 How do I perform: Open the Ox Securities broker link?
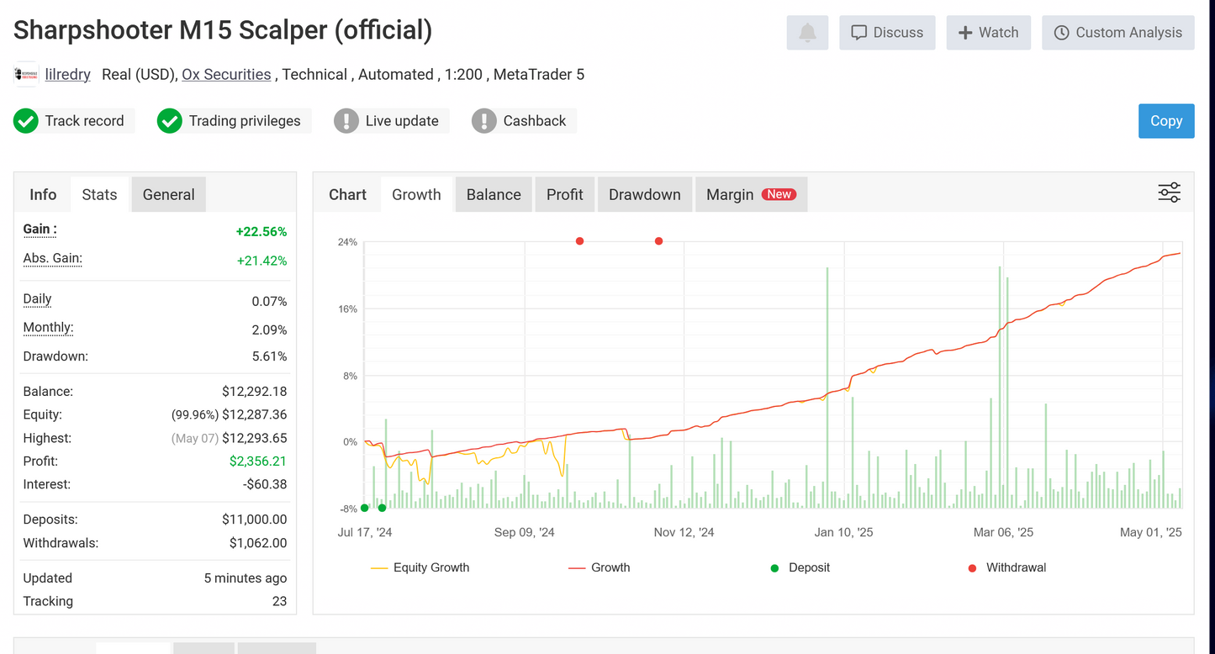(226, 74)
